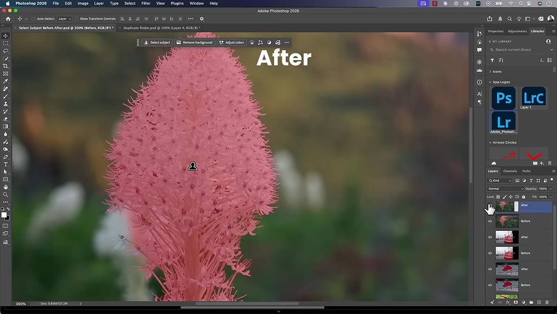The width and height of the screenshot is (557, 314).
Task: Collapse the App Logos group
Action: tap(490, 82)
